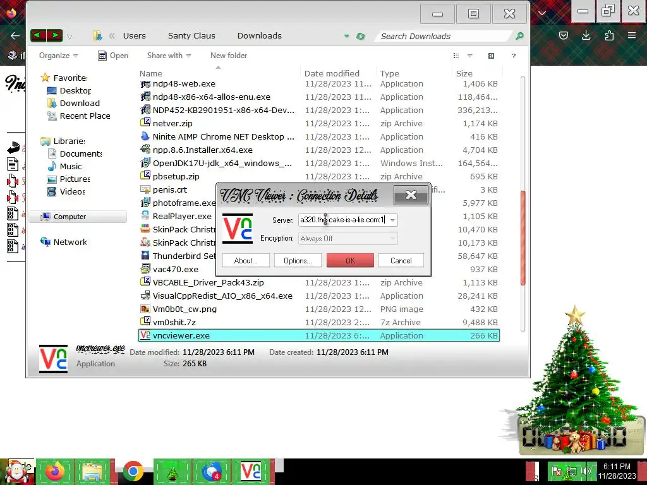Click the About... button

(x=246, y=261)
